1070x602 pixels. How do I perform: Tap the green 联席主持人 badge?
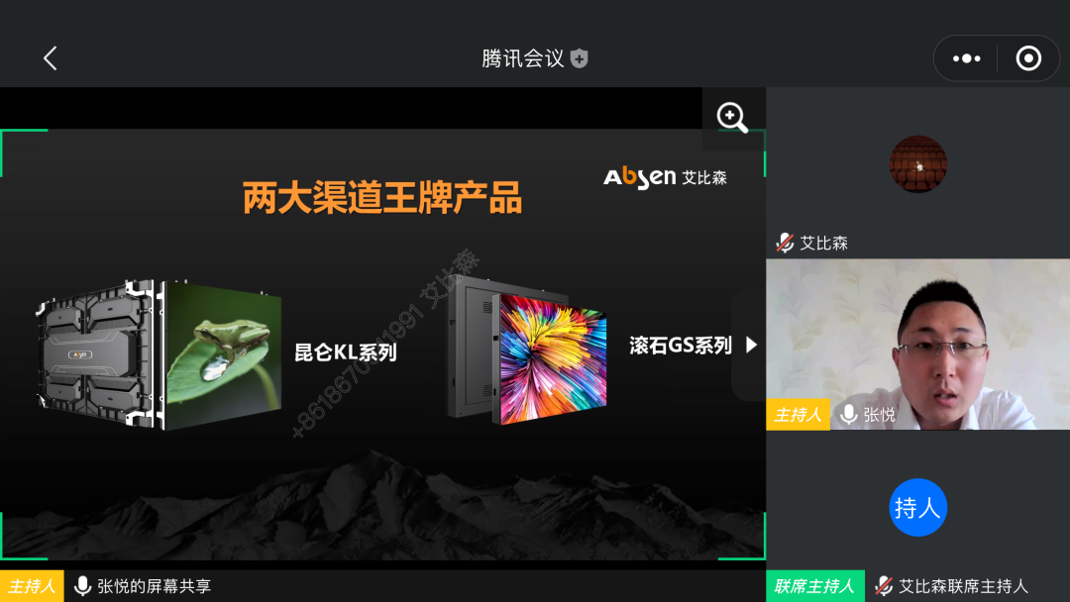(x=814, y=585)
